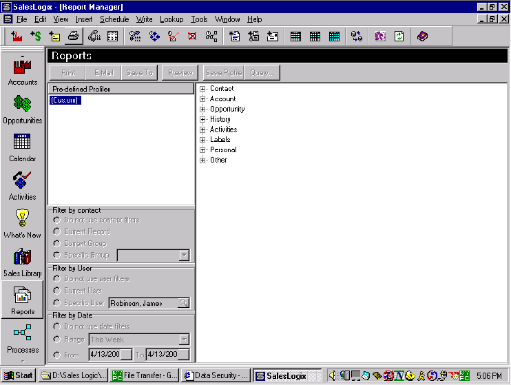Screen dimensions: 511x385
Task: Click the New Note toolbar icon
Action: (x=54, y=37)
